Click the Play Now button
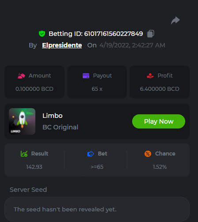 click(159, 121)
